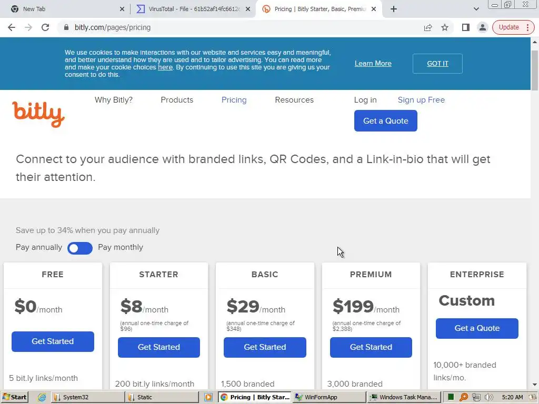Select Pricing in the site navigation

234,100
